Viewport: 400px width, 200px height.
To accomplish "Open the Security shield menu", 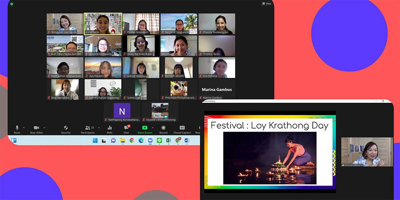I will pyautogui.click(x=66, y=129).
